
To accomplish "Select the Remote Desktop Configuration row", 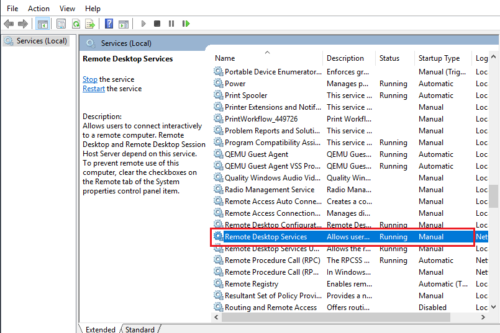I will click(350, 224).
